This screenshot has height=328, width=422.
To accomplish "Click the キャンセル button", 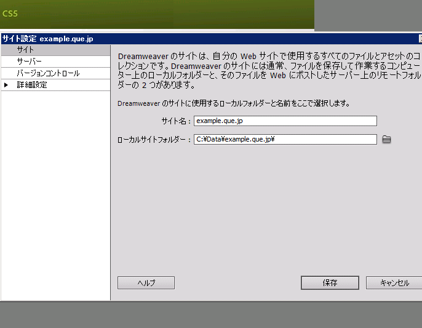I will [x=394, y=282].
